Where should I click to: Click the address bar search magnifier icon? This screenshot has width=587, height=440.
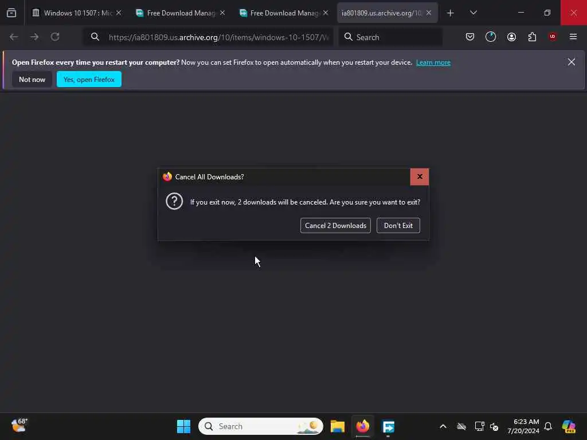pyautogui.click(x=95, y=37)
